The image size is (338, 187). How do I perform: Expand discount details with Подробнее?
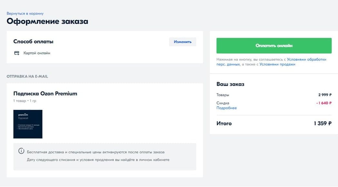[x=226, y=108]
